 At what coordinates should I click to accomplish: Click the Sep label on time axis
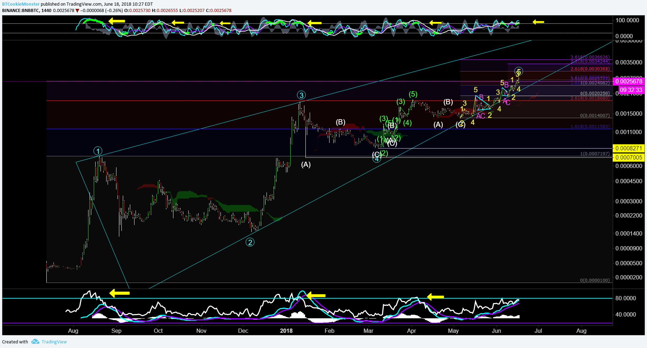(116, 331)
